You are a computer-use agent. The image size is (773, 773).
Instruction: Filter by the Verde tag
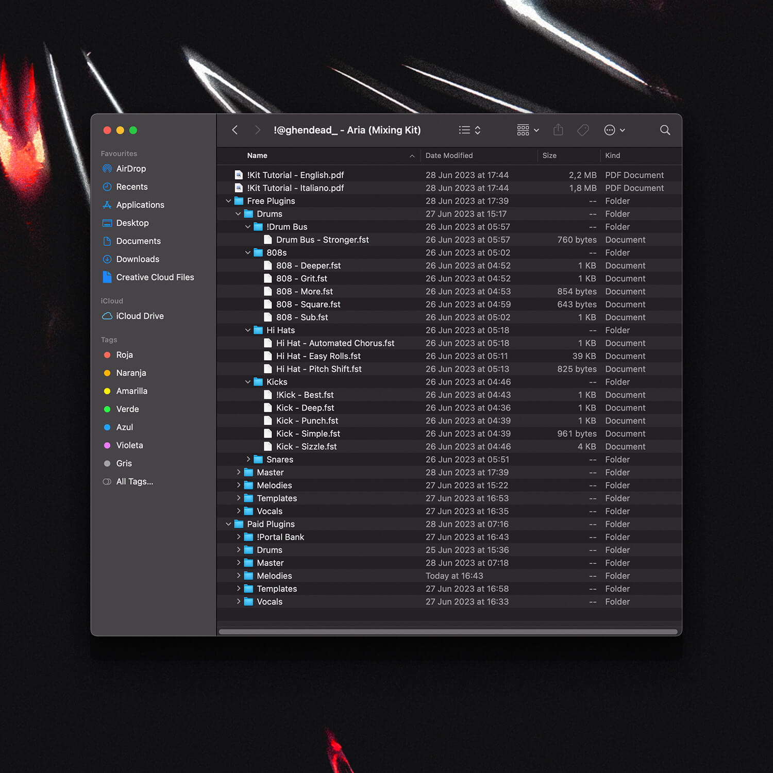[127, 409]
